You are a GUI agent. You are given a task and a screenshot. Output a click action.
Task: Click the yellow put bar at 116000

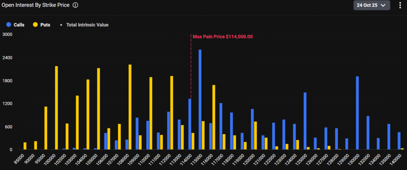point(214,117)
